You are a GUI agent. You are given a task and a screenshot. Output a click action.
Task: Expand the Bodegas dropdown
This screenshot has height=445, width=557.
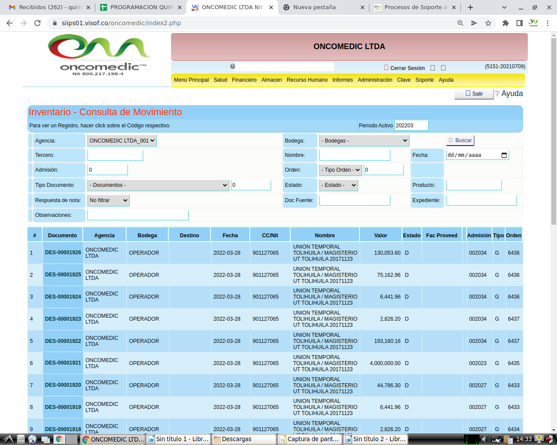pyautogui.click(x=364, y=141)
